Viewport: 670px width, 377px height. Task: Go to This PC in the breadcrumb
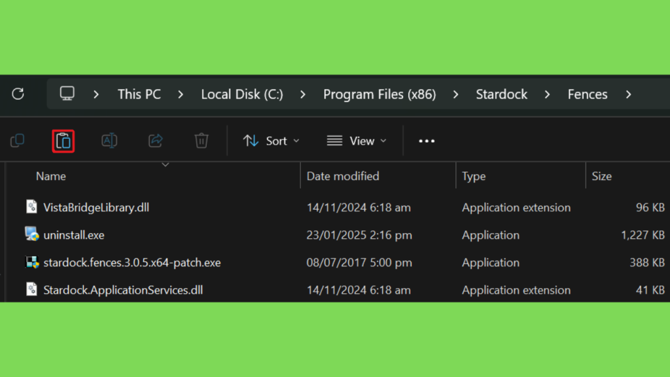point(139,94)
